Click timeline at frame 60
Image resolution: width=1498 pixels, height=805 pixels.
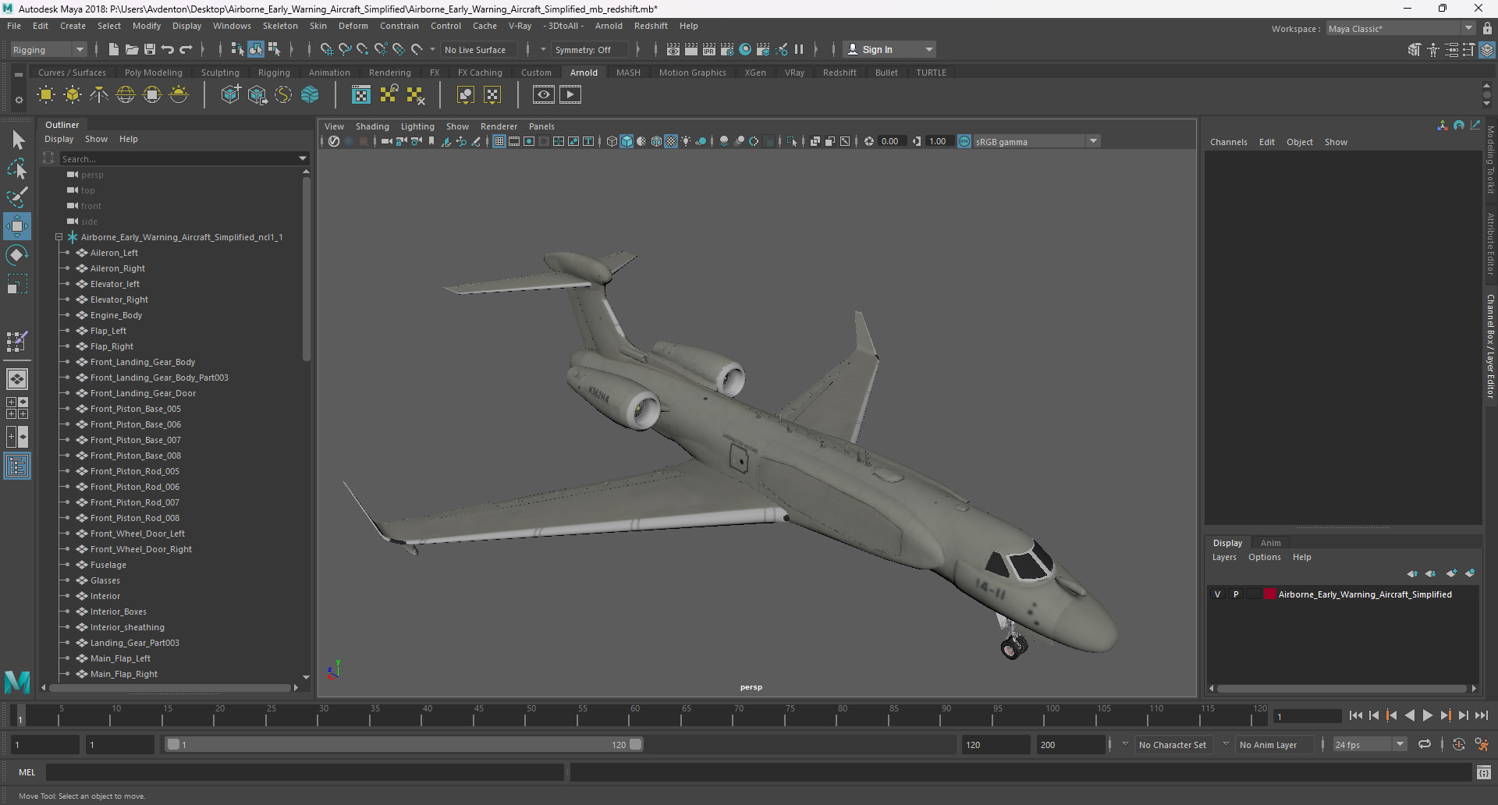pyautogui.click(x=635, y=715)
